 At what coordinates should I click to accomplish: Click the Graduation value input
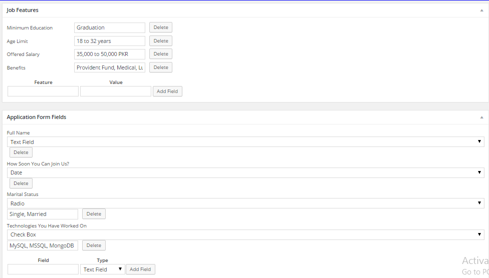(109, 27)
